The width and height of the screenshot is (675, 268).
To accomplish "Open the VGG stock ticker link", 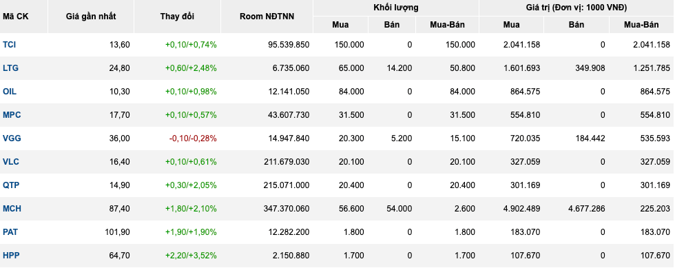I will (x=12, y=138).
